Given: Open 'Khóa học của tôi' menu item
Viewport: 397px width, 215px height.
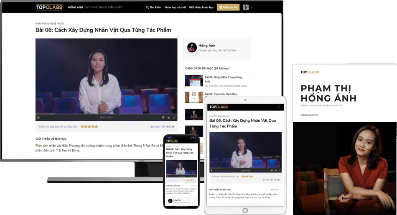Looking at the screenshot, I should 174,8.
